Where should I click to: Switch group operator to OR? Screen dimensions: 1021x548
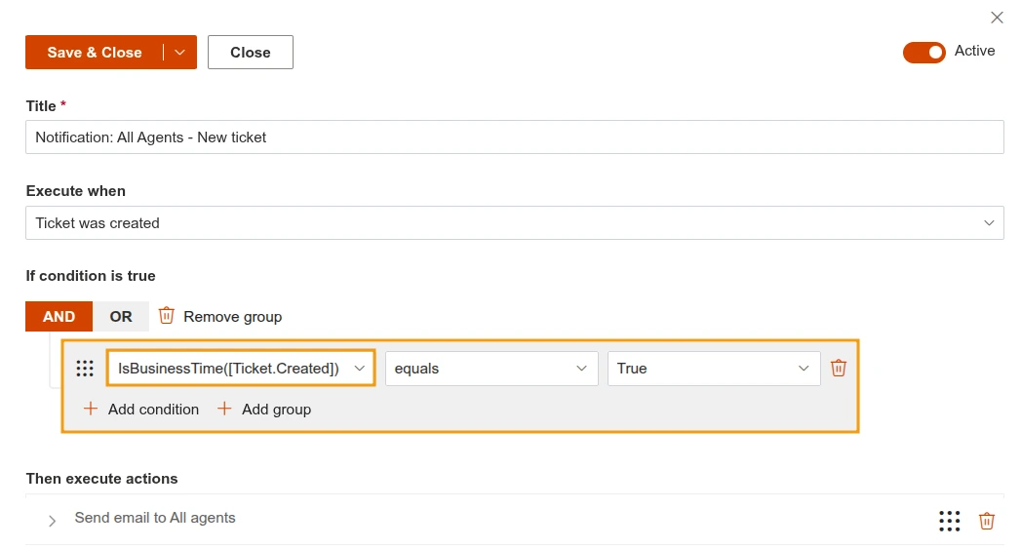coord(121,317)
